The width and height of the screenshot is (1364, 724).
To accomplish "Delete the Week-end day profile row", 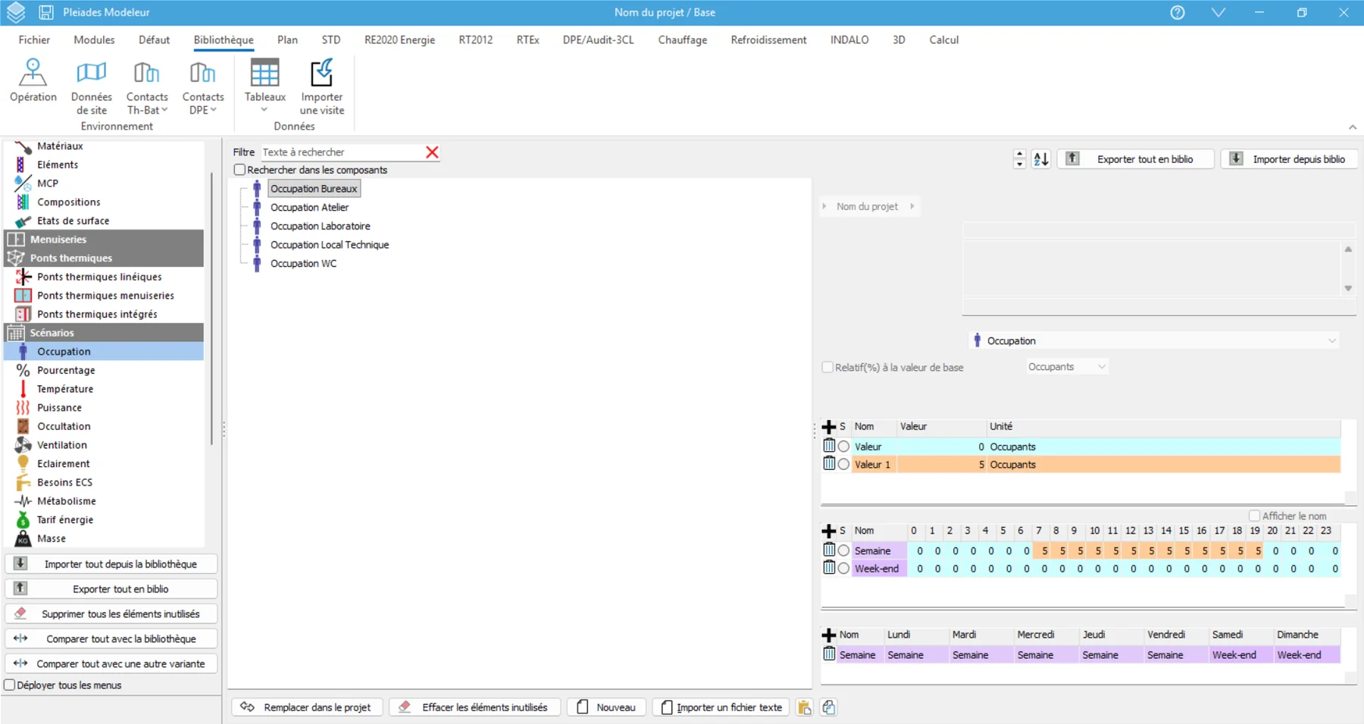I will tap(829, 568).
